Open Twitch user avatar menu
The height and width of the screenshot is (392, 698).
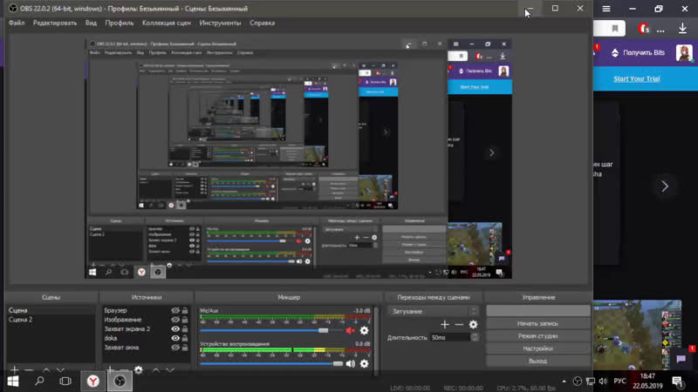(684, 53)
